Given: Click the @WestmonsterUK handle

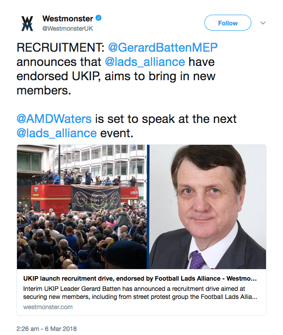Looking at the screenshot, I should (x=68, y=28).
